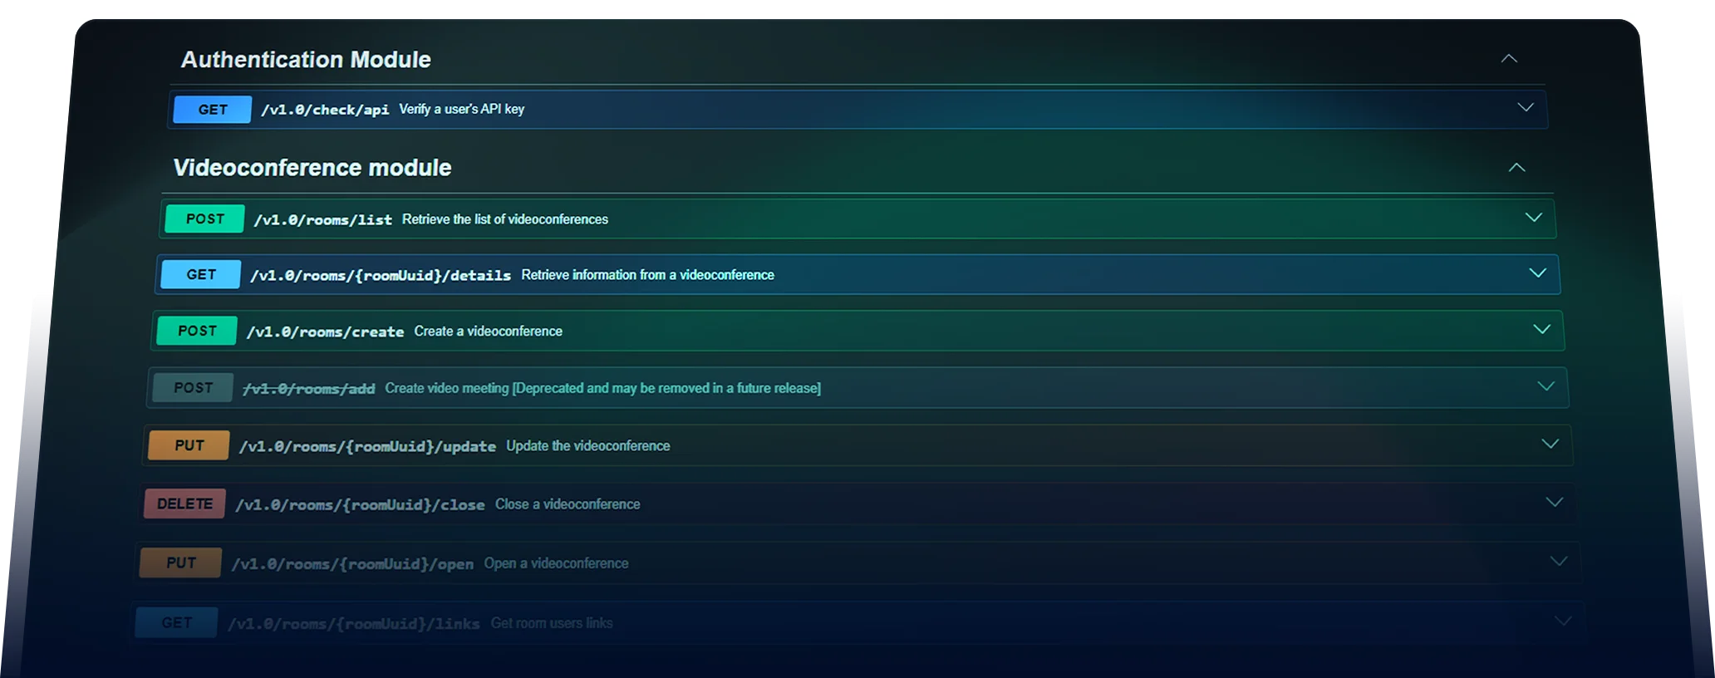
Task: Open the /v1.0/rooms/create path link
Action: pyautogui.click(x=325, y=332)
